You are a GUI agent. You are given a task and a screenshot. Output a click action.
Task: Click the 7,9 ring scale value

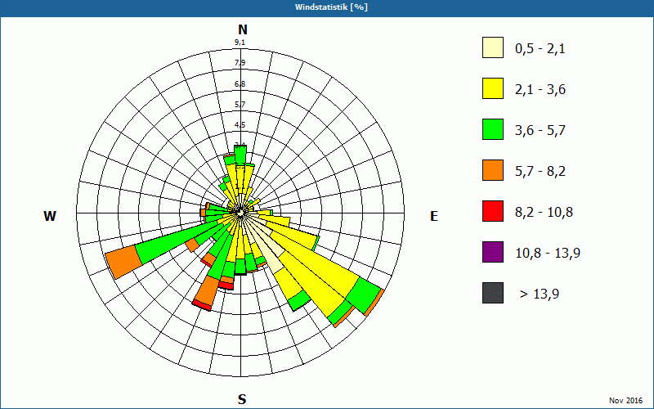point(240,63)
